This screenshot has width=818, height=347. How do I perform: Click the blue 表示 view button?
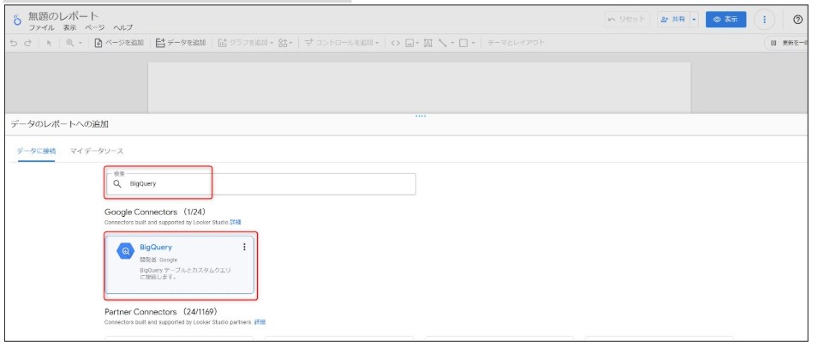pyautogui.click(x=725, y=20)
